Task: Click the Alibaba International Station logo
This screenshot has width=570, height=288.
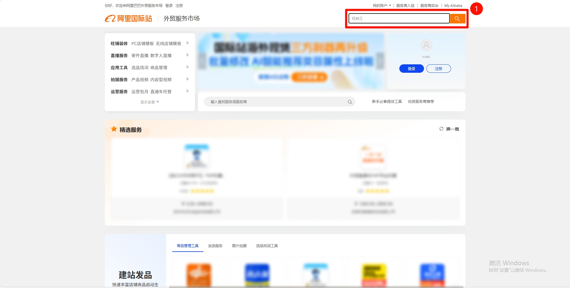Action: [x=129, y=19]
